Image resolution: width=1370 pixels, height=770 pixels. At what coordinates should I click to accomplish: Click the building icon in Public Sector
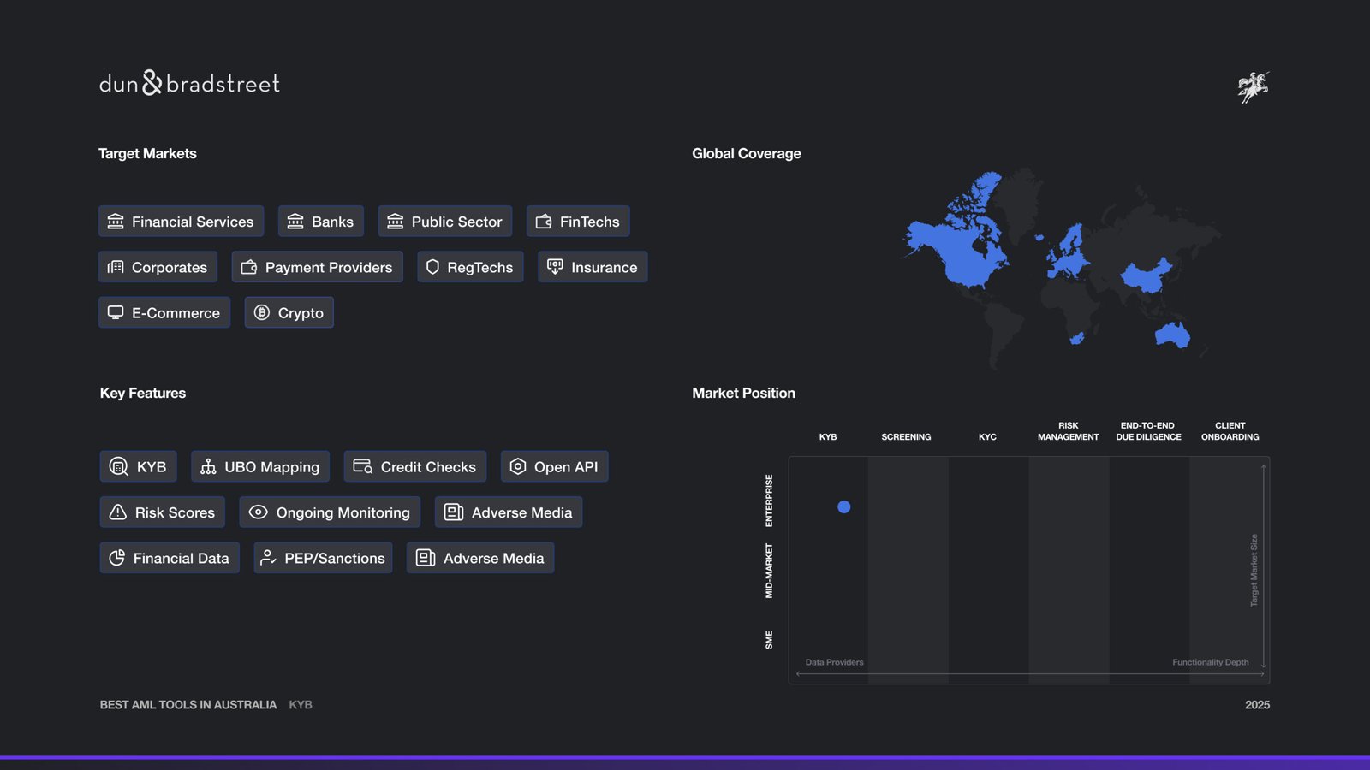point(395,222)
